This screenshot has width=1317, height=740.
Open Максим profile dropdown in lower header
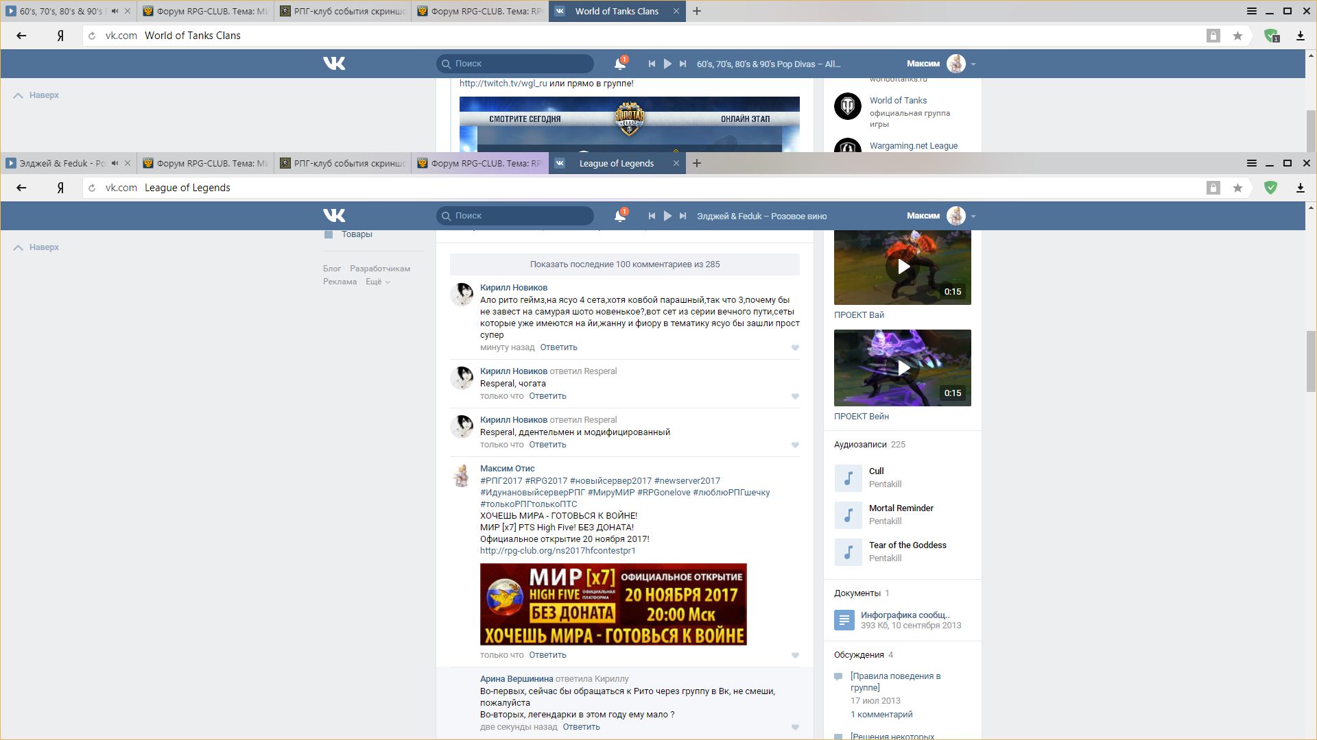click(973, 216)
